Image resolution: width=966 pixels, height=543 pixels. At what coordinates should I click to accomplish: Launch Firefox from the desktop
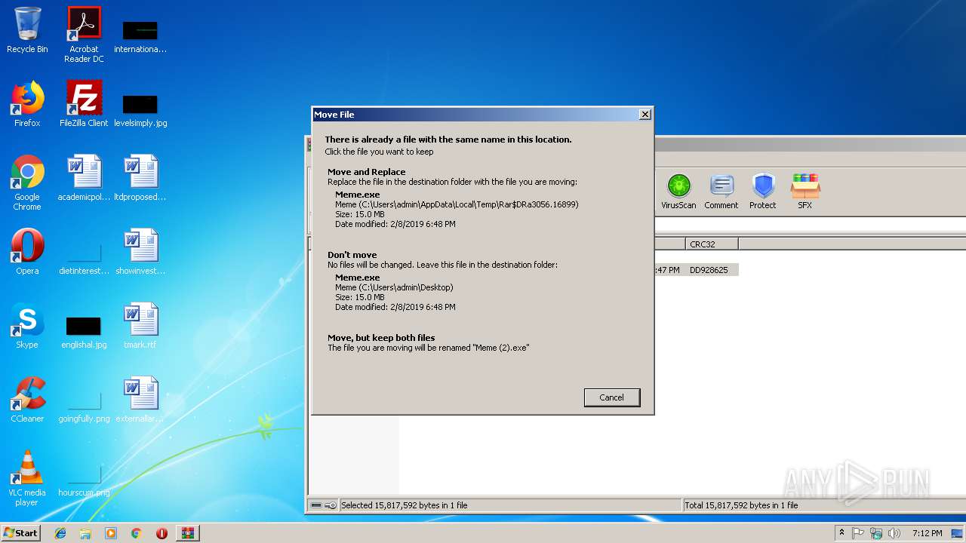pos(27,104)
